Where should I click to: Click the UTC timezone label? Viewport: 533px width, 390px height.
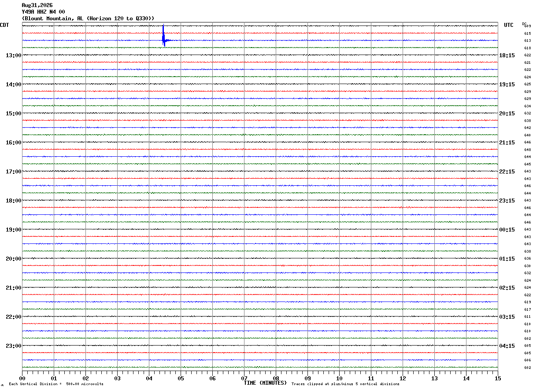tap(509, 25)
